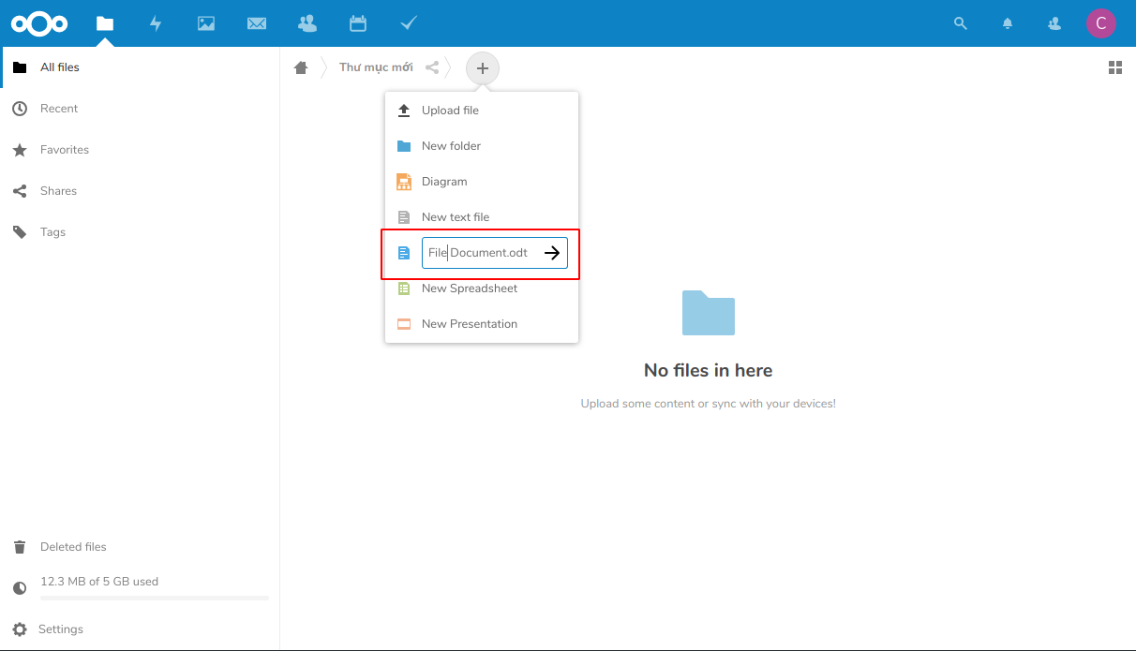
Task: Click the storage usage 12.3 MB text
Action: 99,582
